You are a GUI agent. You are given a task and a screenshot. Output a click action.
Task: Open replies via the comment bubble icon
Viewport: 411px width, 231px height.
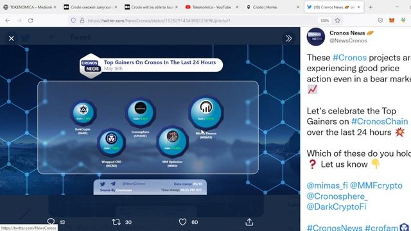(51, 222)
